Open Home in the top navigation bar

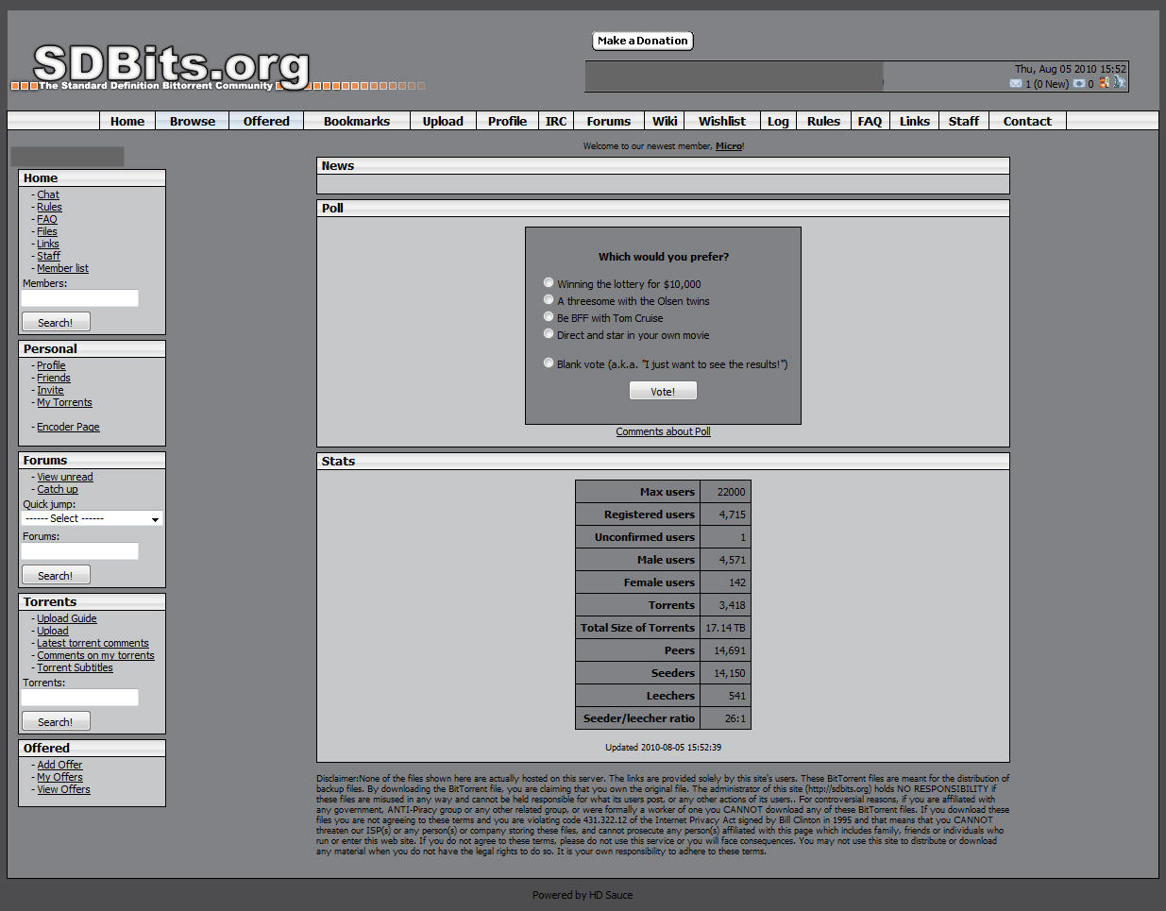(x=127, y=121)
